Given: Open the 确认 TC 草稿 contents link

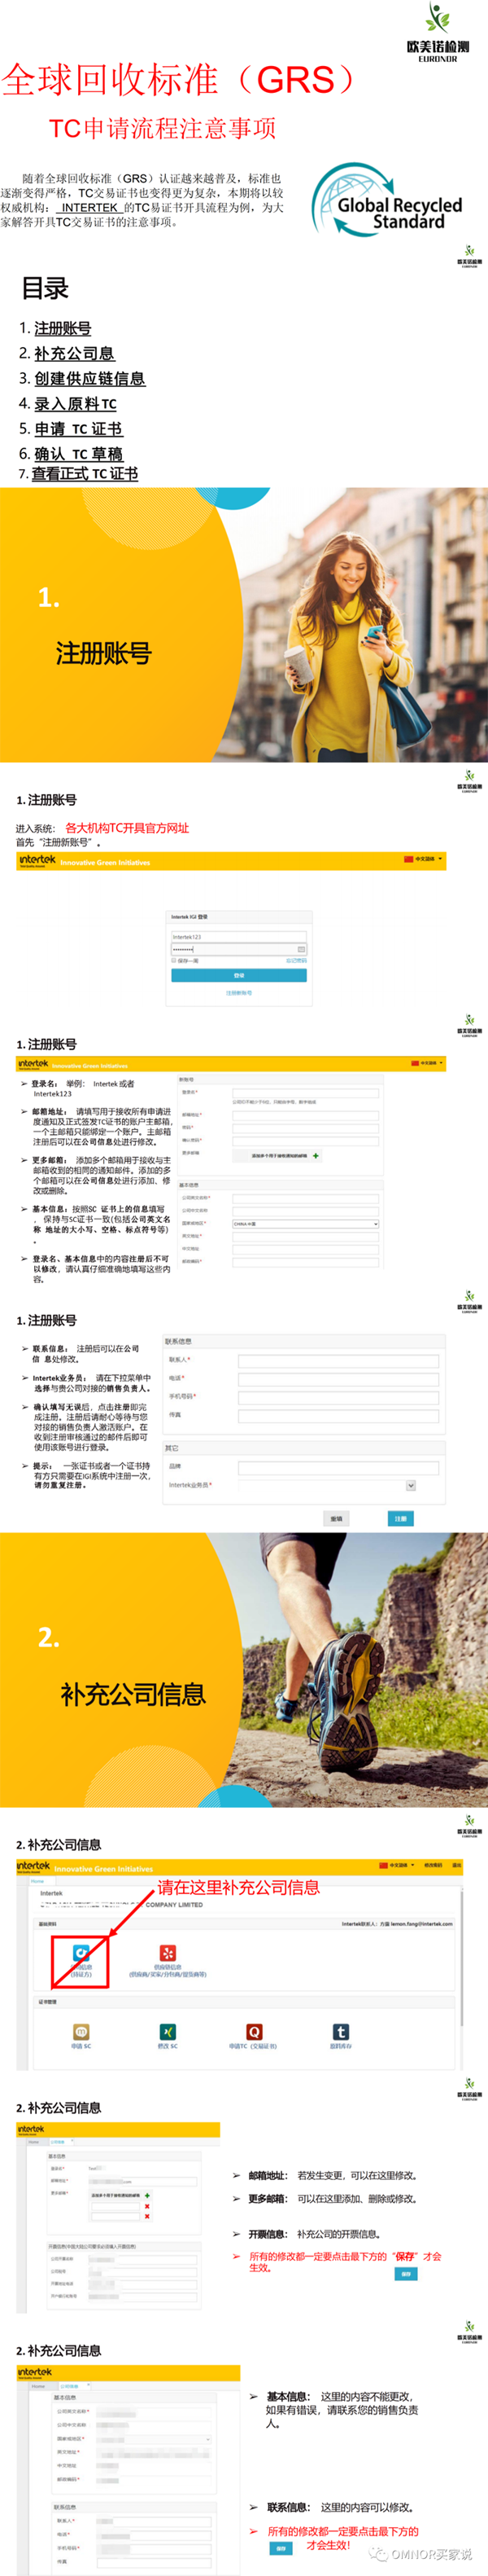Looking at the screenshot, I should [x=78, y=453].
